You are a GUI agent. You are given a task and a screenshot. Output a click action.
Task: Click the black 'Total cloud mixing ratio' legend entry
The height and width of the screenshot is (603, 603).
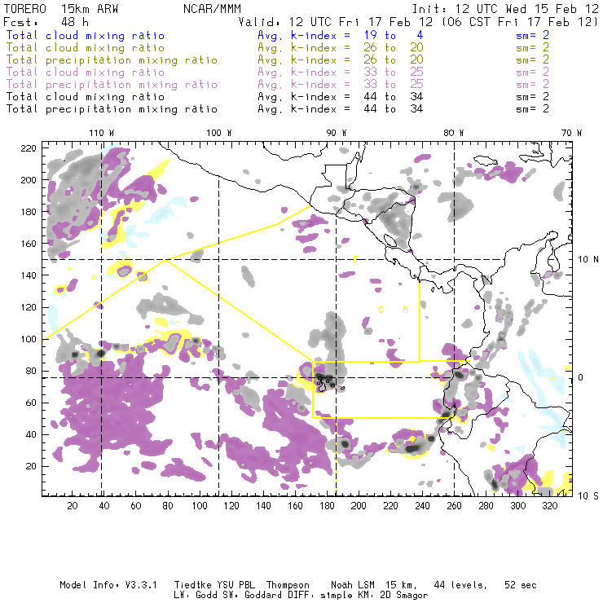tap(86, 97)
